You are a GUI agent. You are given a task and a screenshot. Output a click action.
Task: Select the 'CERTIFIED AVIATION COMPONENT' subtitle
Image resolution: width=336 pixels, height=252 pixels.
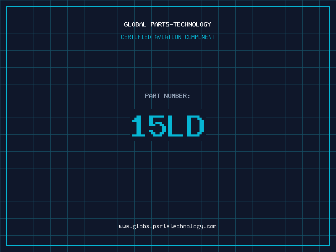point(168,37)
